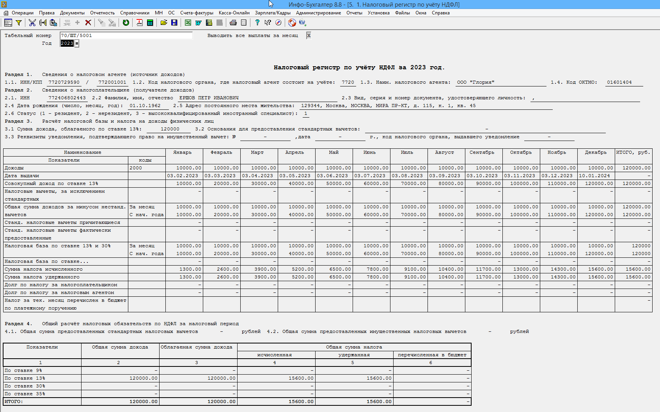Screen dimensions: 660x412
Task: Click taxpayer name ЕРШОВ ПЕТР ИВАНОВИЧ
Action: pos(209,98)
